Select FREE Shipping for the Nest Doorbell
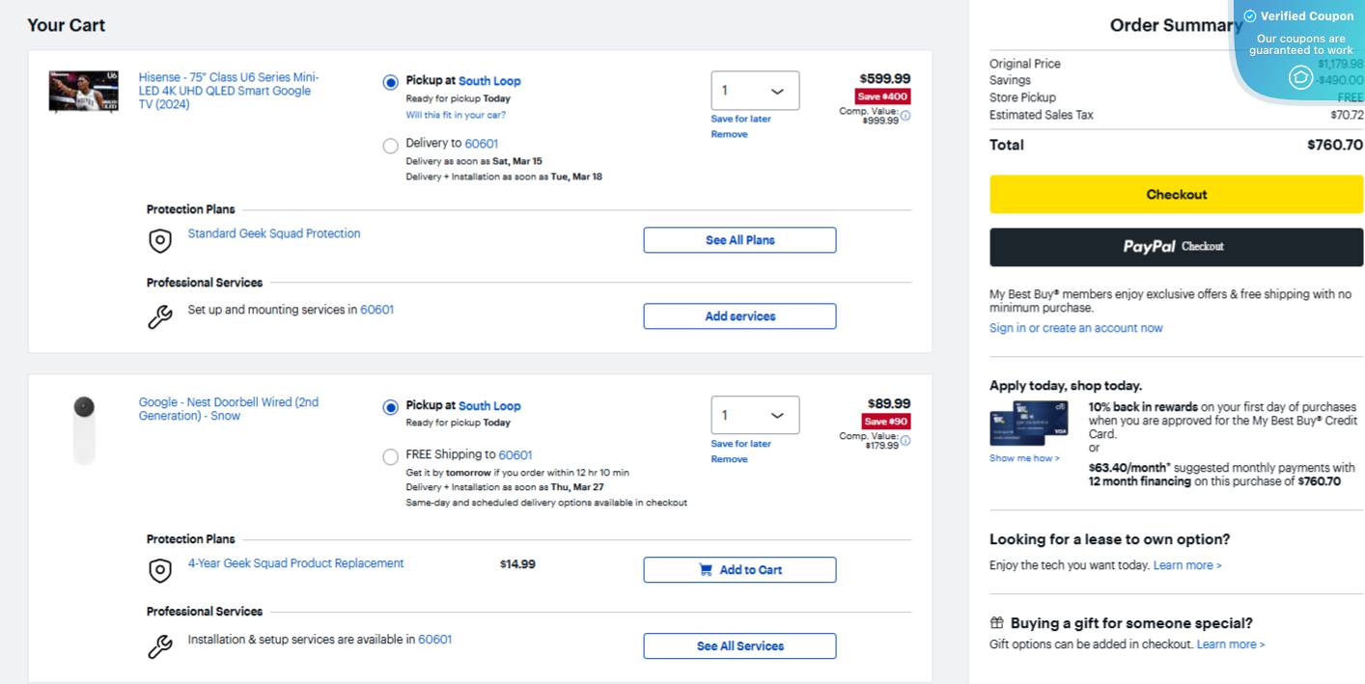This screenshot has height=684, width=1365. (x=391, y=456)
